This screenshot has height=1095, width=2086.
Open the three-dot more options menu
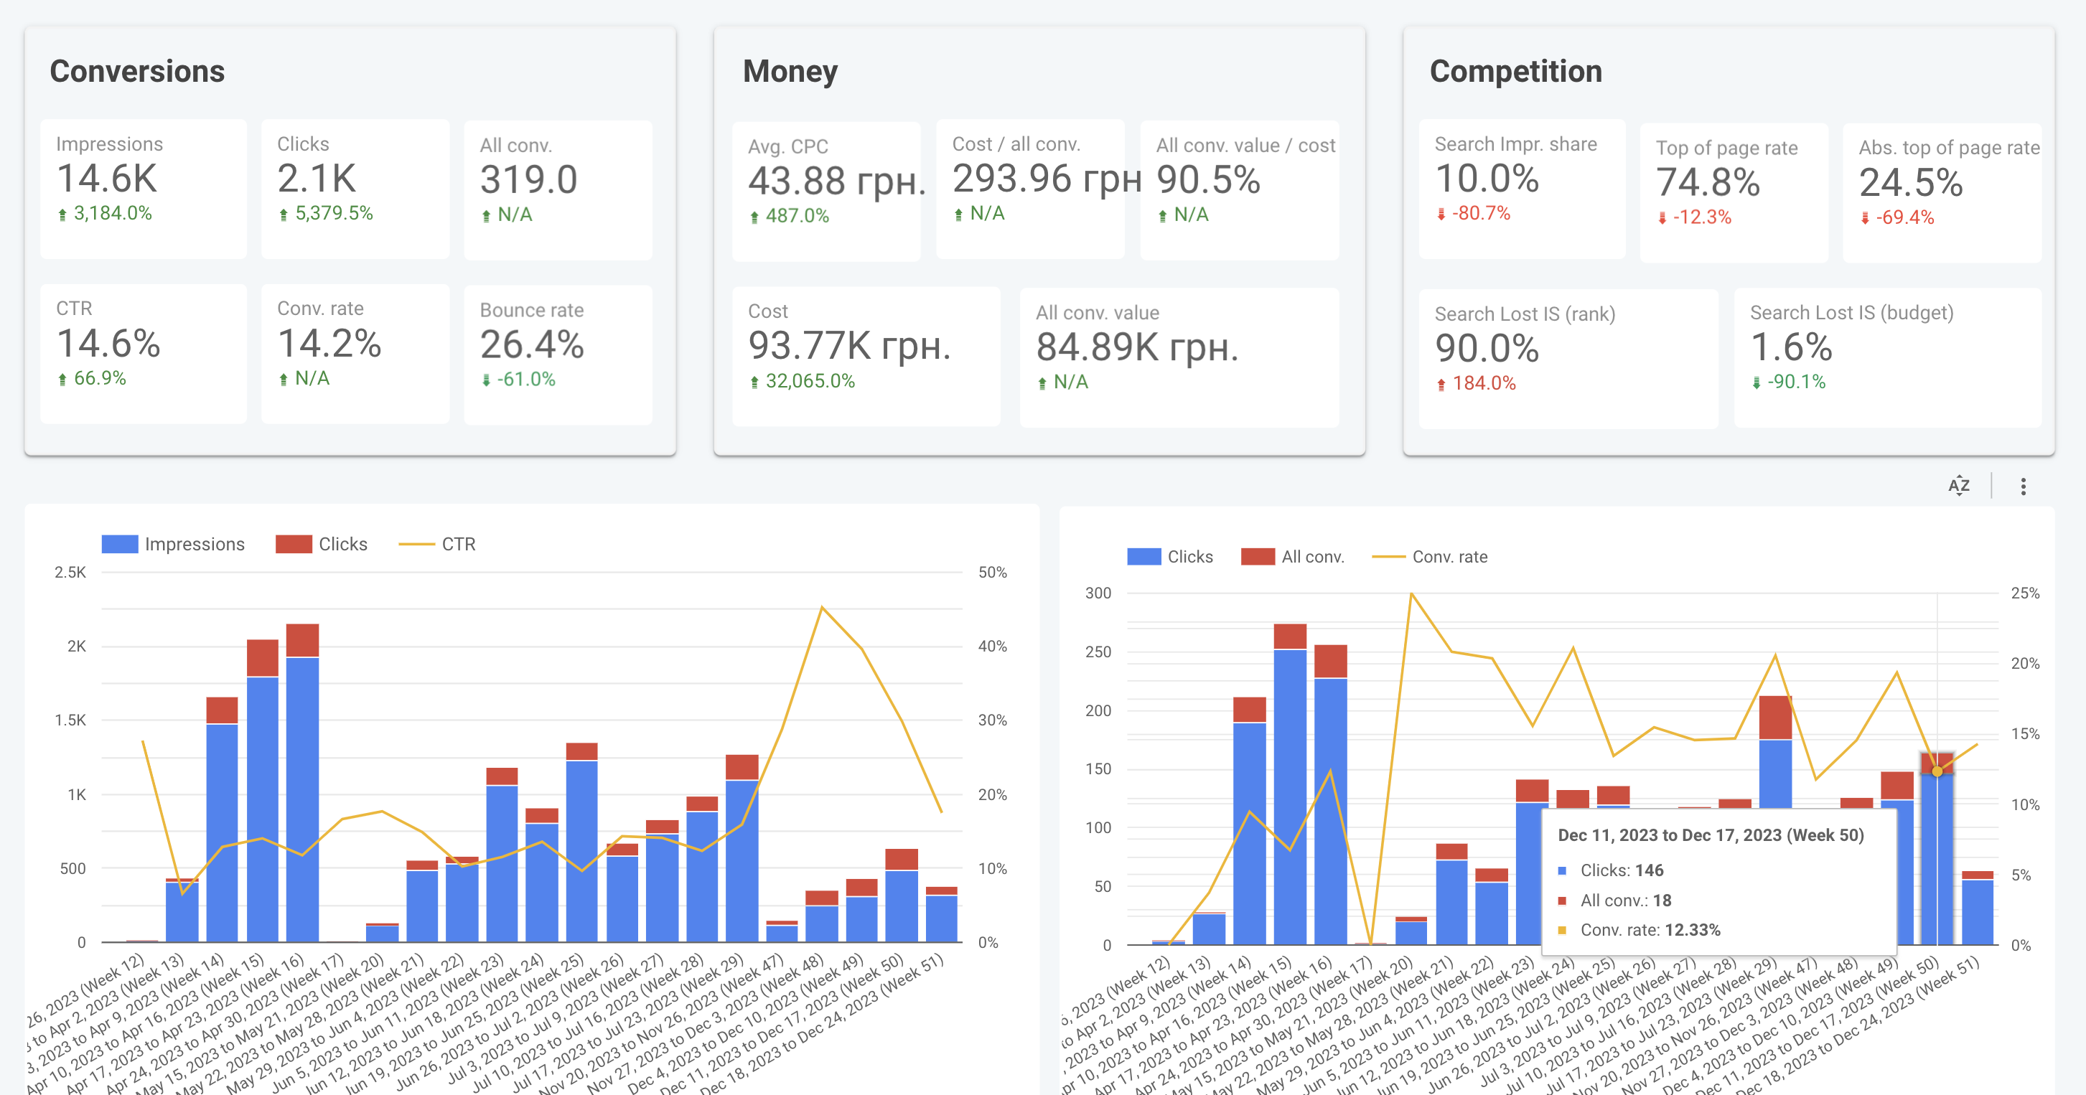coord(2023,487)
